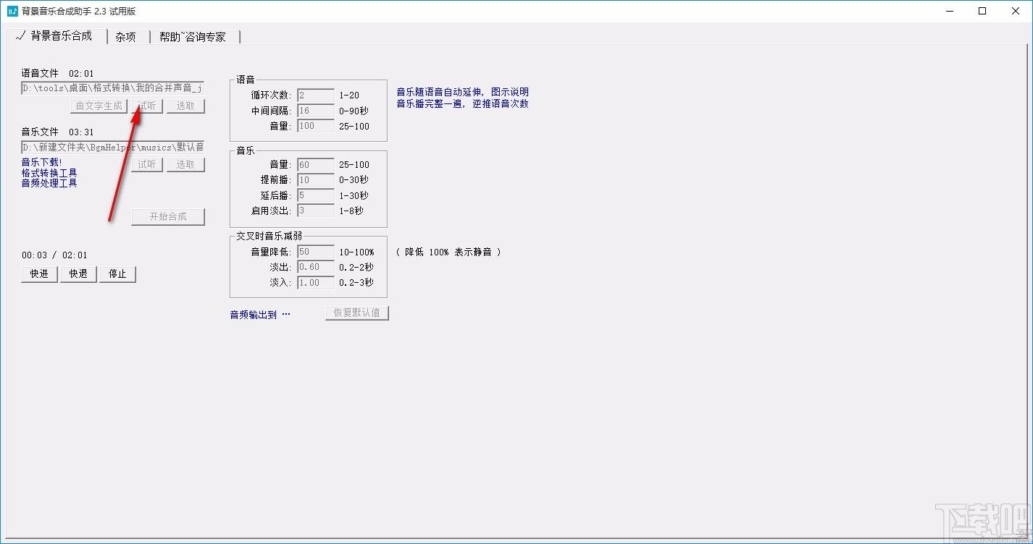Click the 淡出 field showing 0.60
This screenshot has width=1033, height=544.
[x=316, y=267]
